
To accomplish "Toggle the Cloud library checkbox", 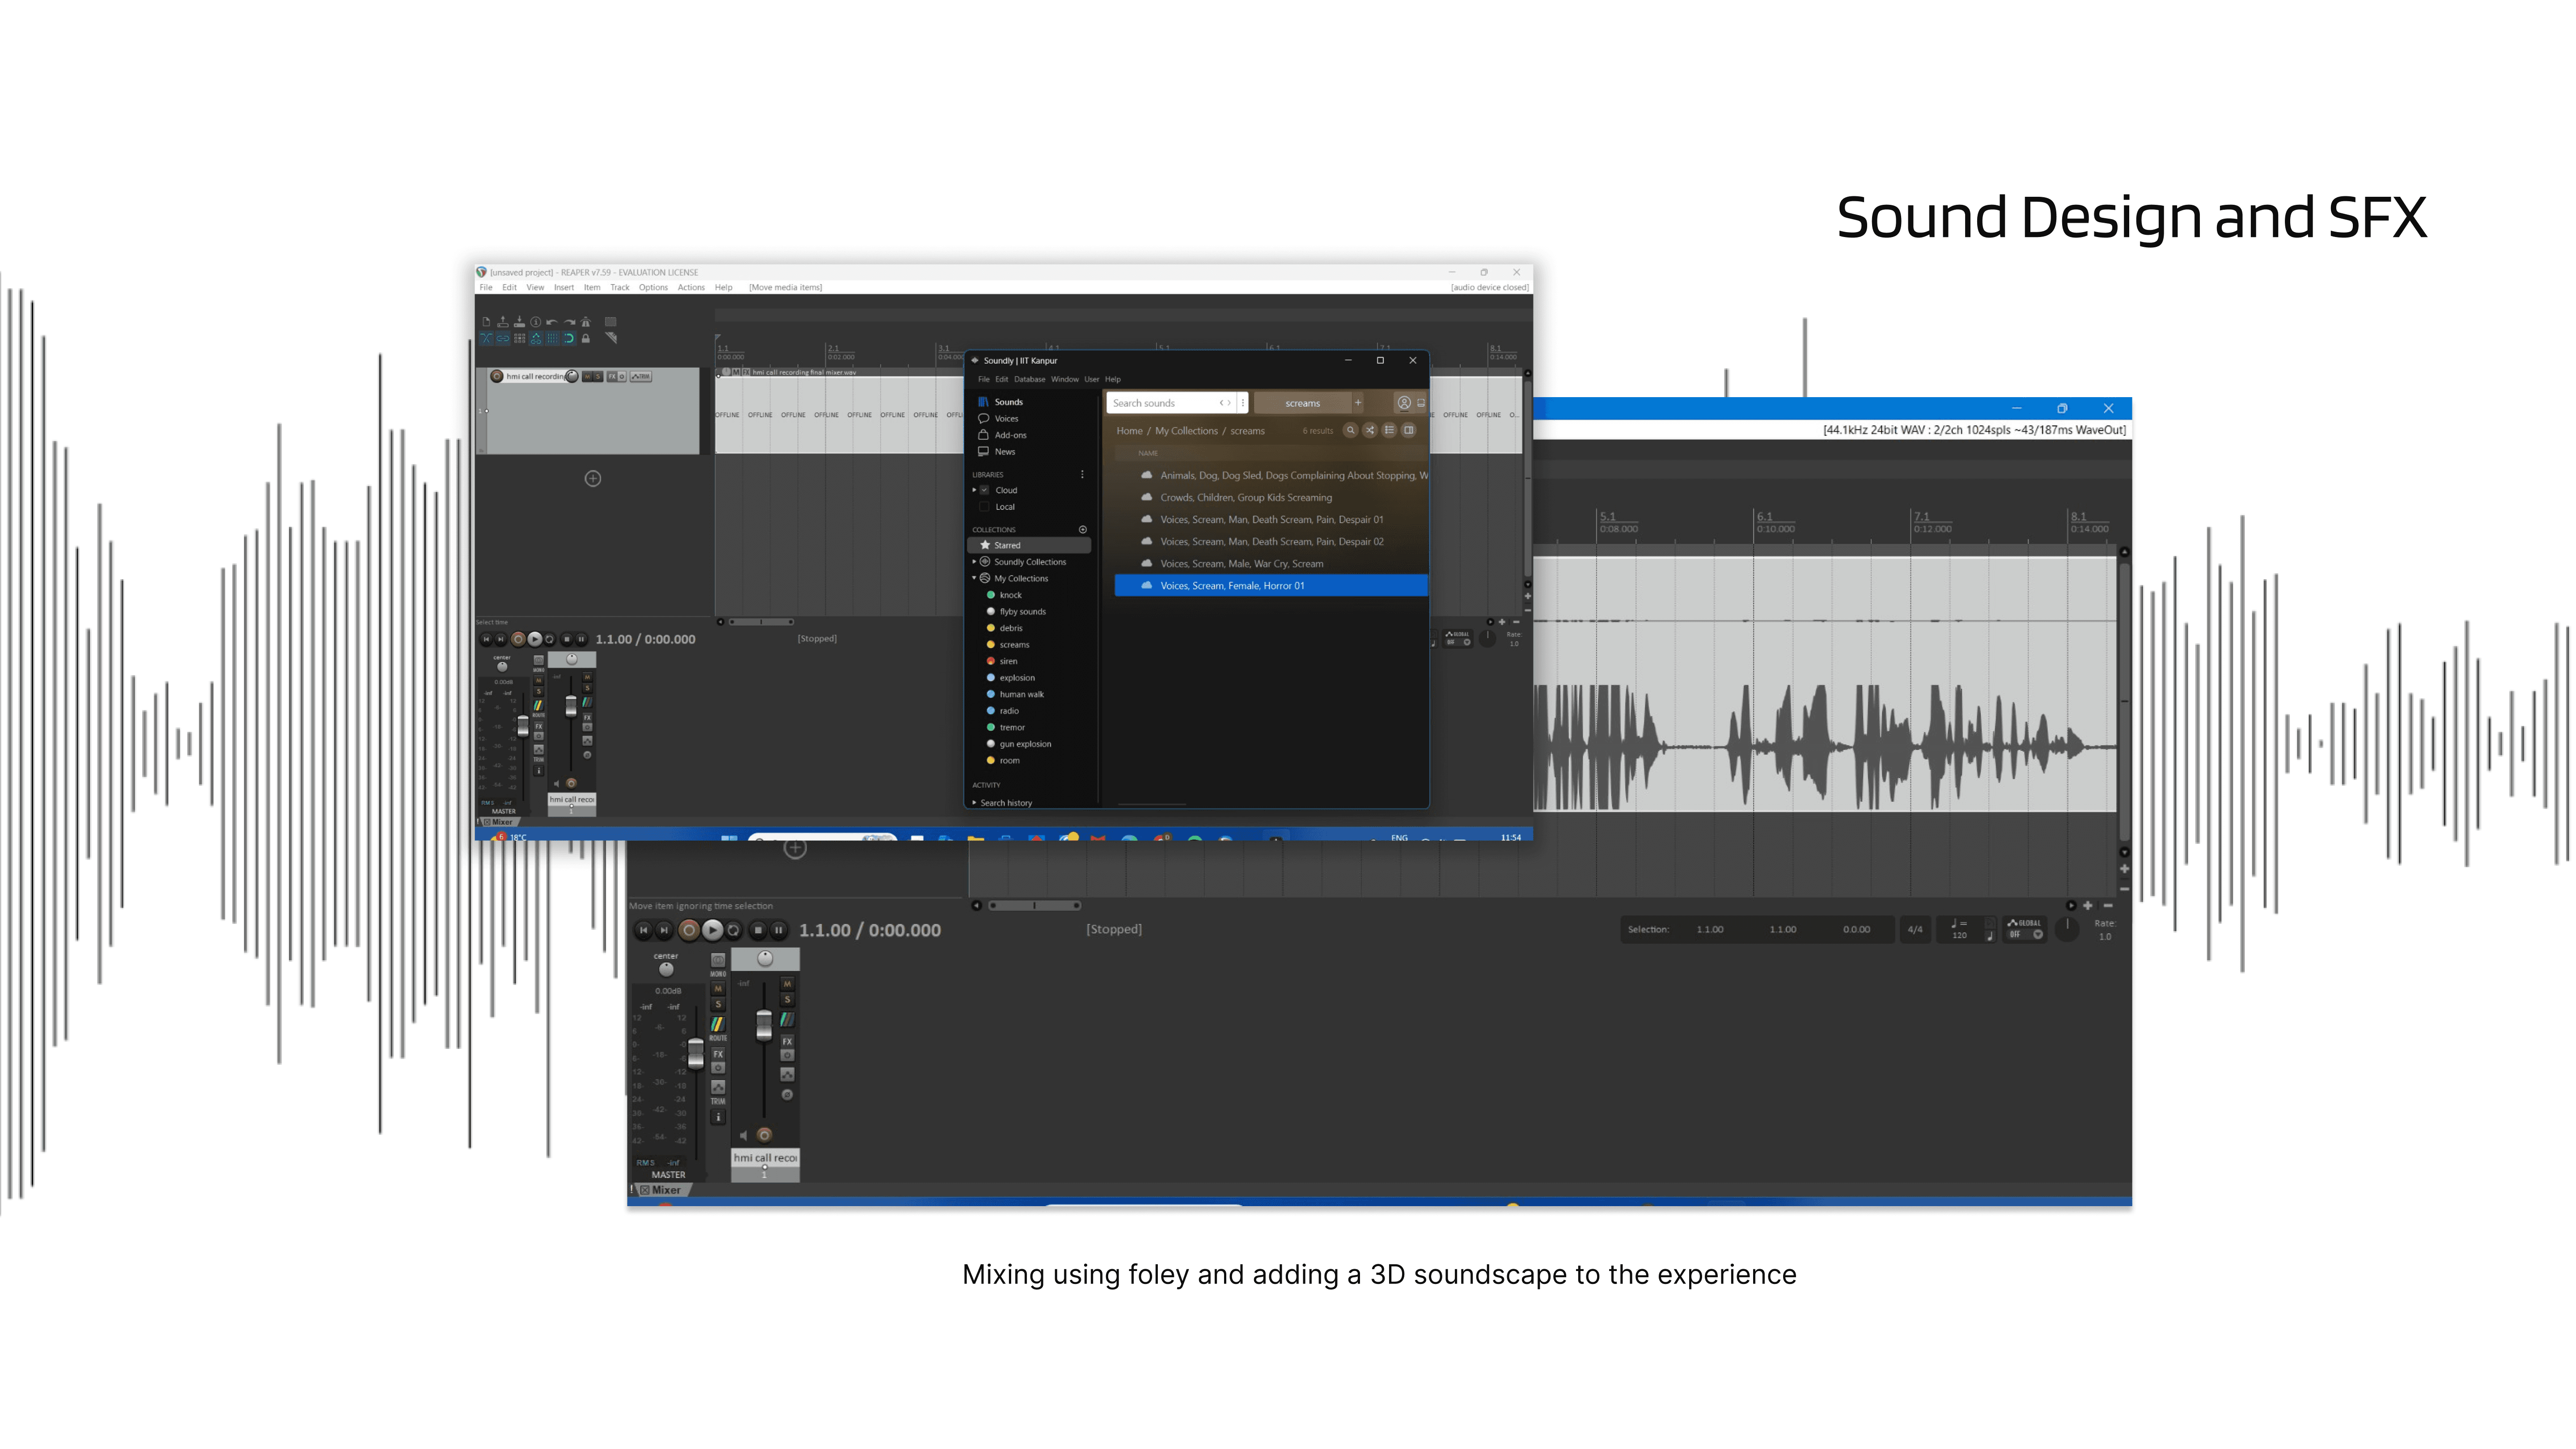I will click(x=985, y=490).
